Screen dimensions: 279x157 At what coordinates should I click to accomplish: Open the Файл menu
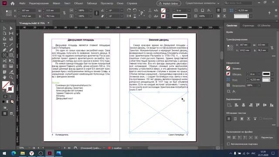coord(22,3)
